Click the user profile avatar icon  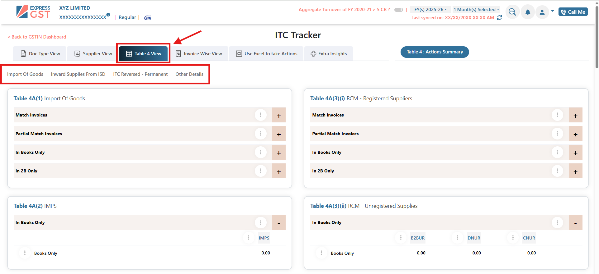[x=542, y=12]
